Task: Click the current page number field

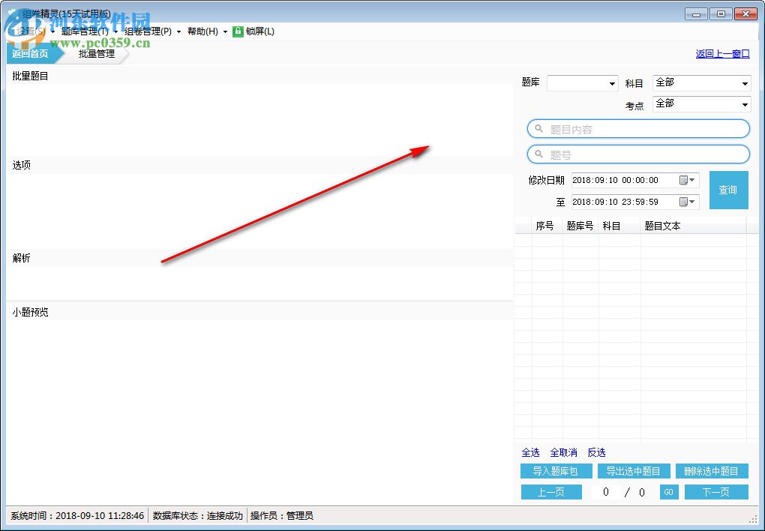Action: [x=605, y=492]
